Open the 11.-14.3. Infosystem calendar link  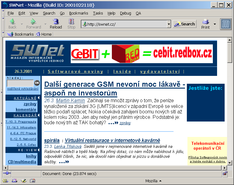pyautogui.click(x=21, y=128)
